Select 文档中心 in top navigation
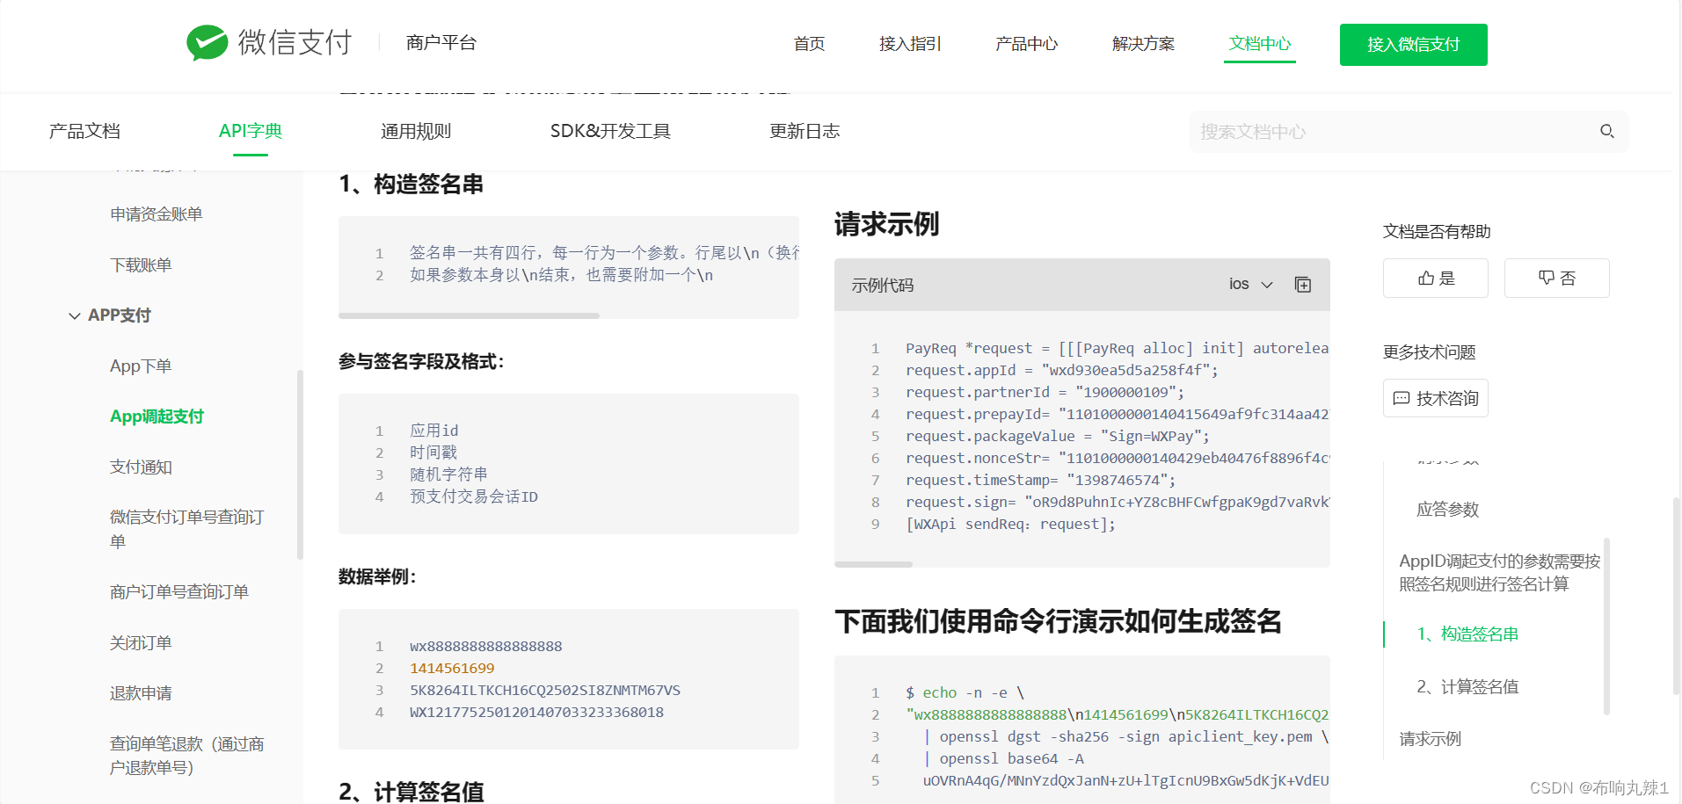The image size is (1682, 804). (x=1260, y=44)
